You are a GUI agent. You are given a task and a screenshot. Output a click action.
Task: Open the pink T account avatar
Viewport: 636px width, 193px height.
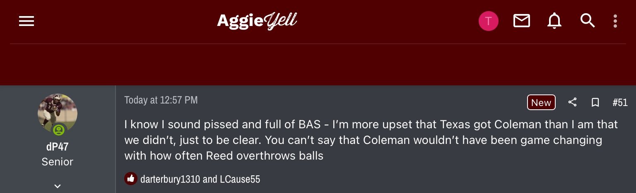coord(488,21)
